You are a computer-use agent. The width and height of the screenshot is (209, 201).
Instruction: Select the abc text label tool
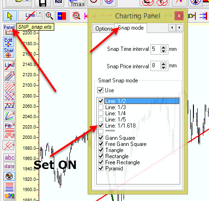coord(9,158)
